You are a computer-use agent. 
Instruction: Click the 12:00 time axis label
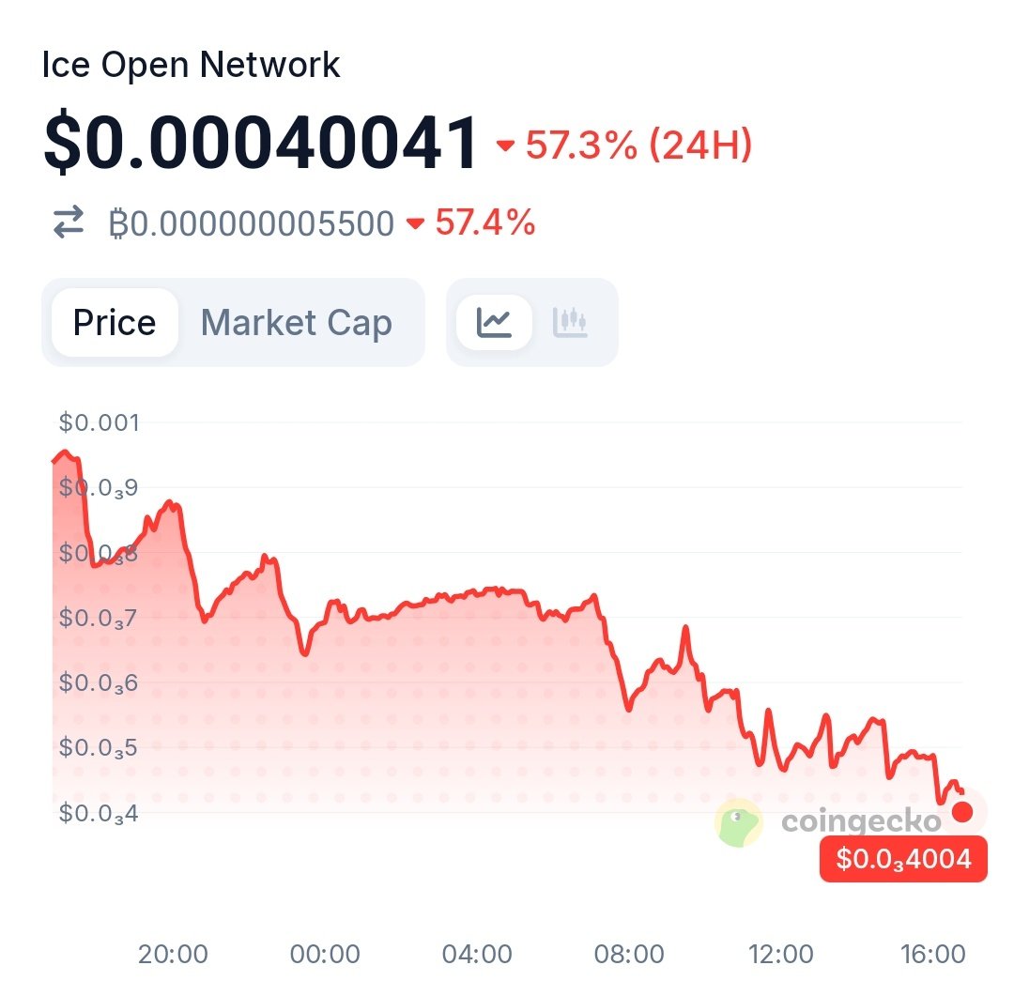pos(781,955)
